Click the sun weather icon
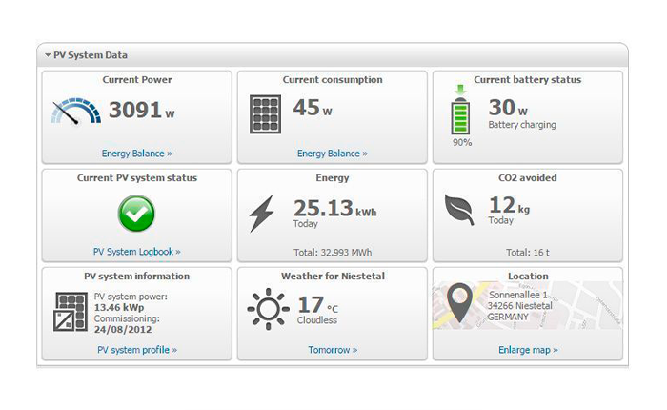This screenshot has width=667, height=410. pos(268,310)
